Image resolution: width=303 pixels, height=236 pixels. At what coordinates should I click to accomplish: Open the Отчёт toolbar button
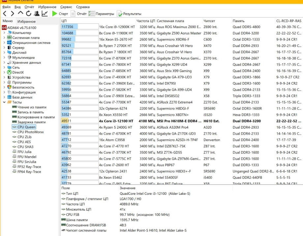click(79, 14)
